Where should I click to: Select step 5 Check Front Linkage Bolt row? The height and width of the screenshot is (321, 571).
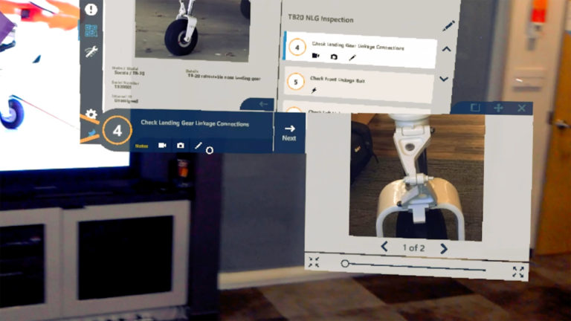pyautogui.click(x=358, y=84)
